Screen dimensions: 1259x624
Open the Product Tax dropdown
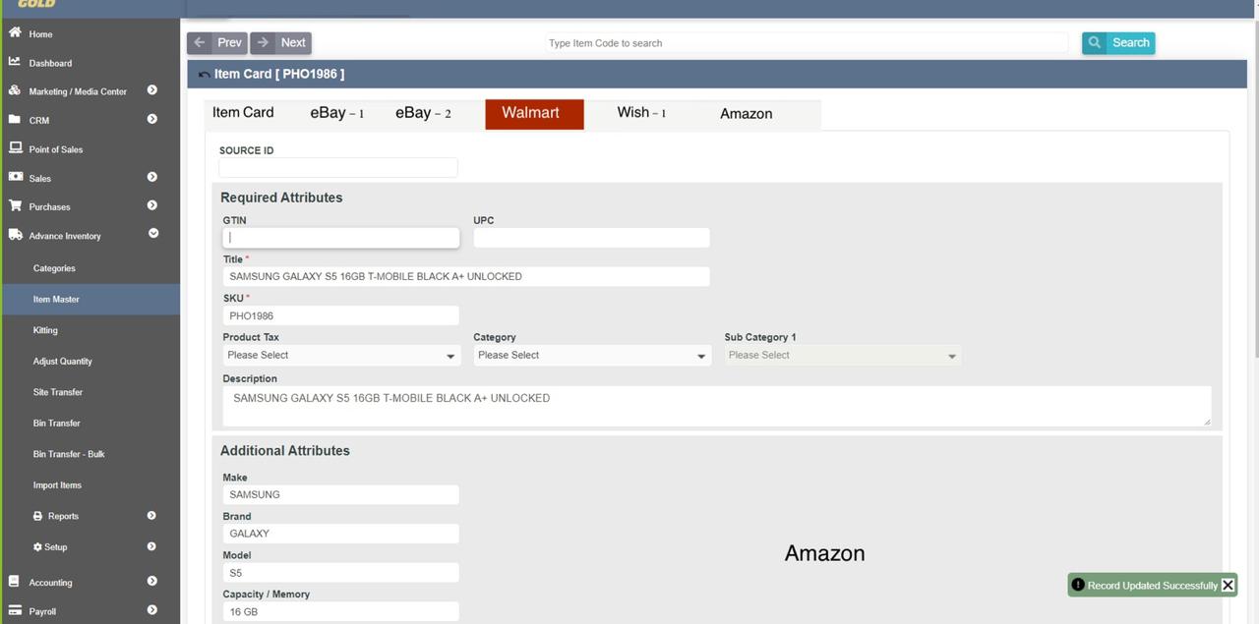pos(341,356)
